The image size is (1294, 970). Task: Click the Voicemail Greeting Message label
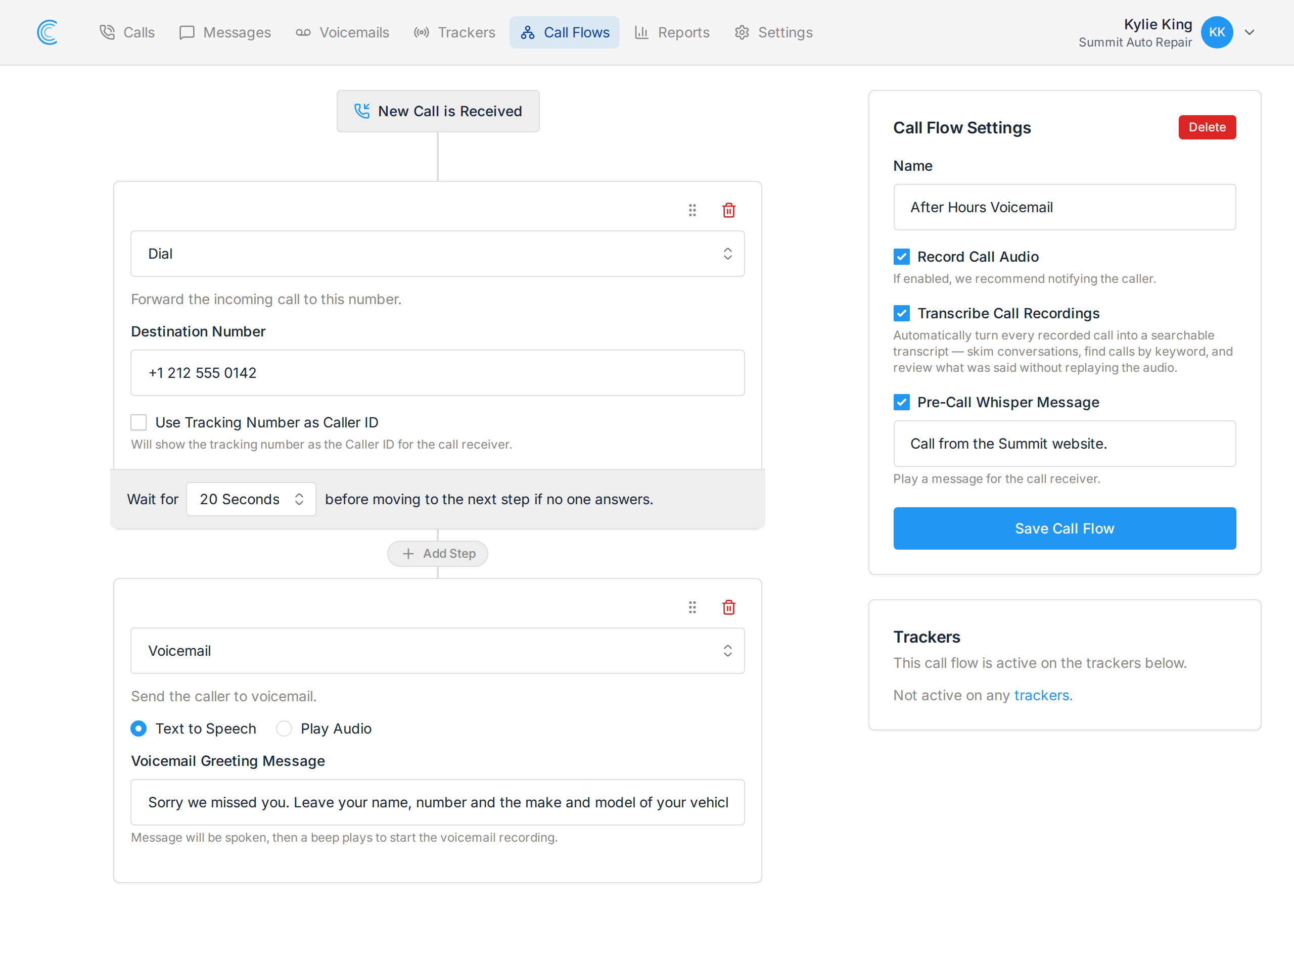point(228,761)
